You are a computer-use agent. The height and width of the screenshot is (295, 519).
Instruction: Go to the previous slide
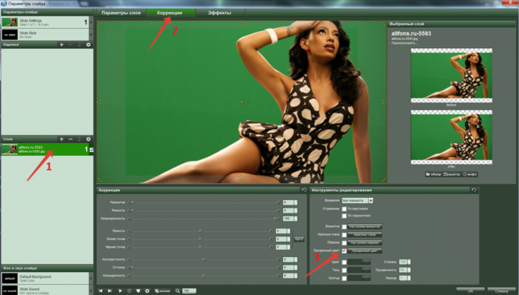point(101,291)
